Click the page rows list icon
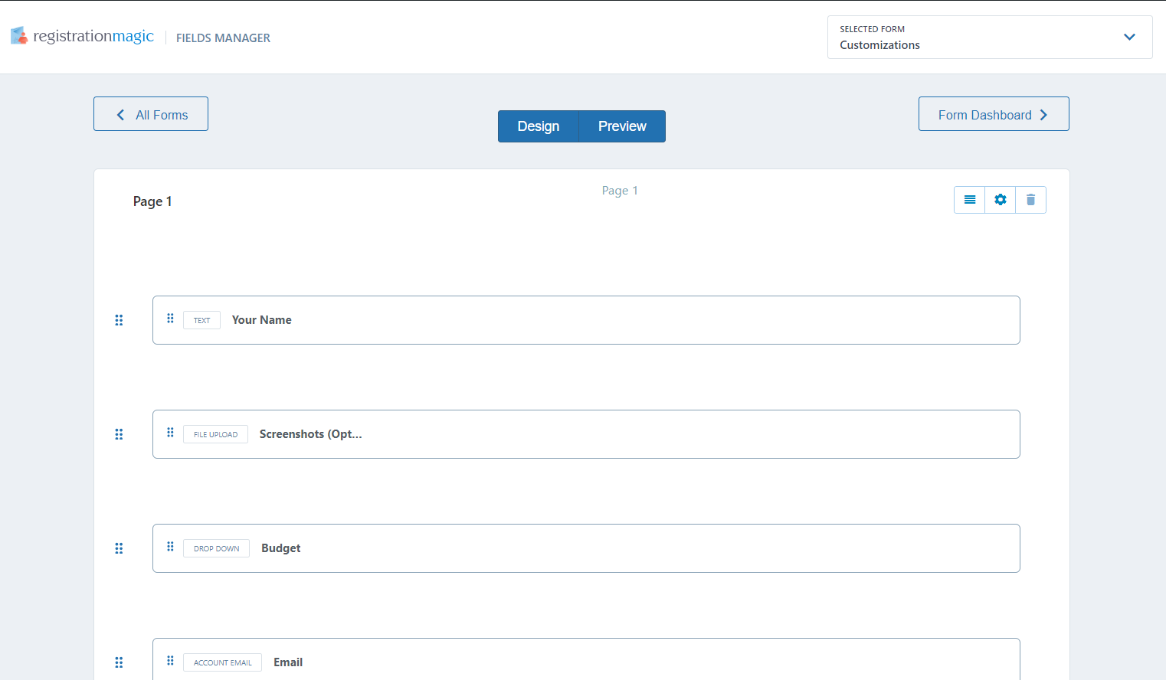Image resolution: width=1166 pixels, height=680 pixels. coord(969,200)
